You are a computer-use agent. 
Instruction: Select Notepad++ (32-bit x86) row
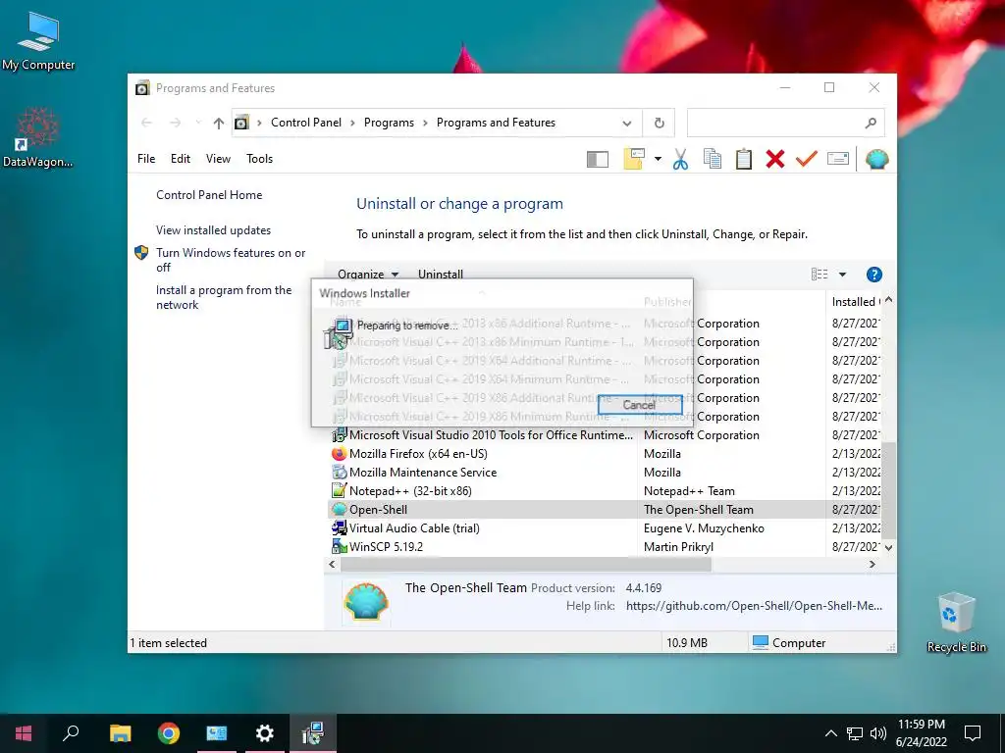[x=605, y=491]
